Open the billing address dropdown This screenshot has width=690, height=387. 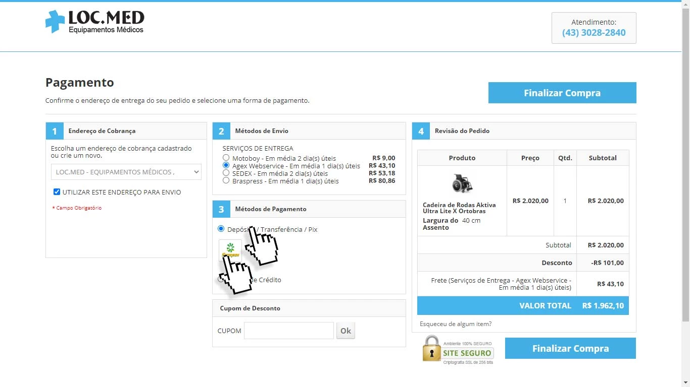[x=126, y=172]
